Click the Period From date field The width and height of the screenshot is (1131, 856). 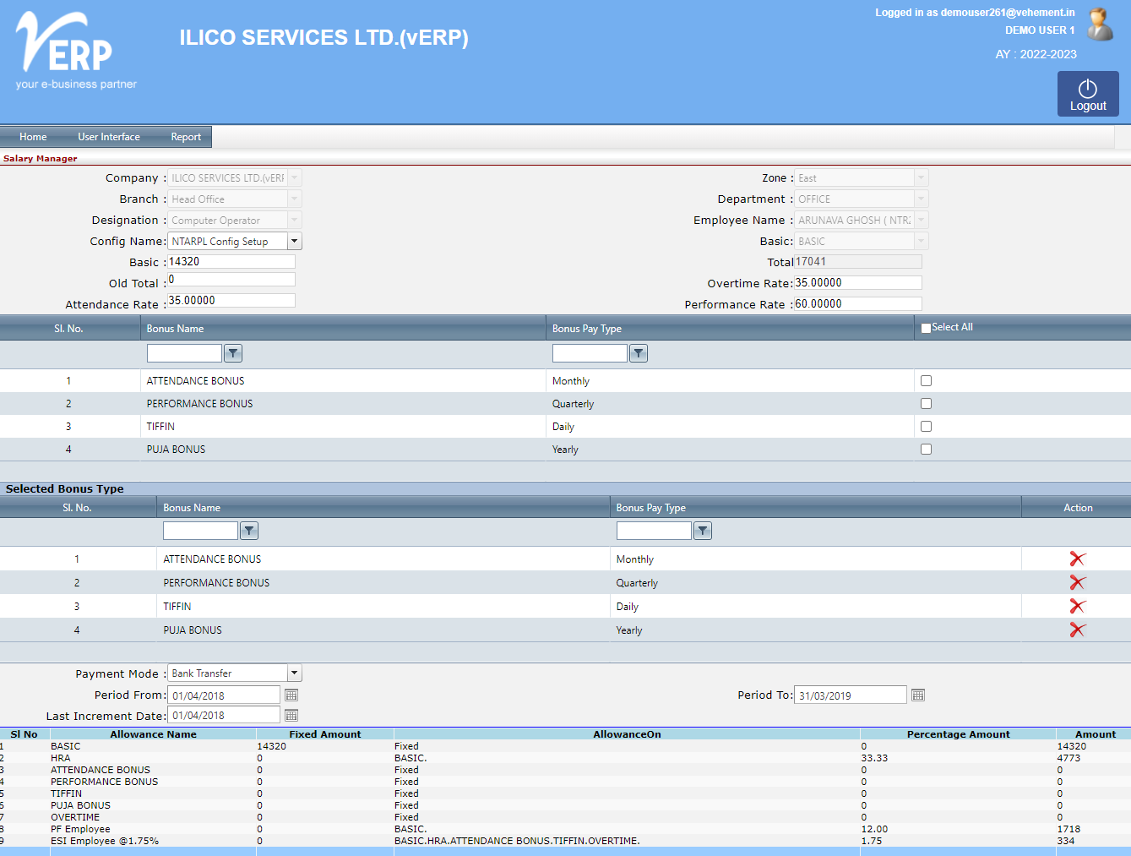pyautogui.click(x=224, y=695)
